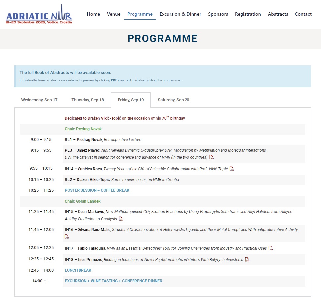321x298 pixels.
Task: Open PDF icon for Sunčica Roca talk
Action: [232, 169]
